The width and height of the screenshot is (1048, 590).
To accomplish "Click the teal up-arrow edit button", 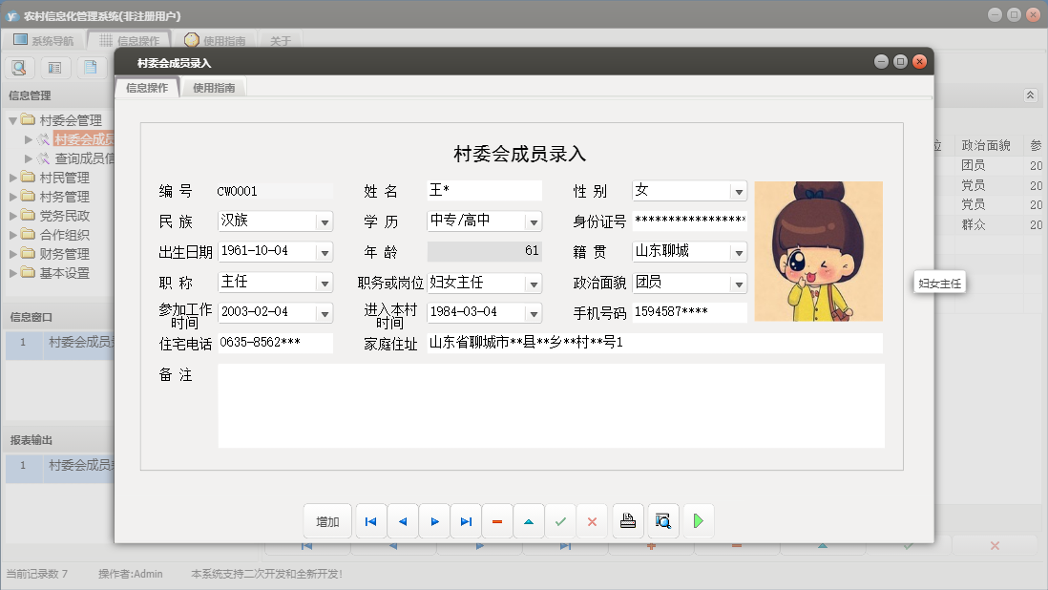I will (529, 521).
